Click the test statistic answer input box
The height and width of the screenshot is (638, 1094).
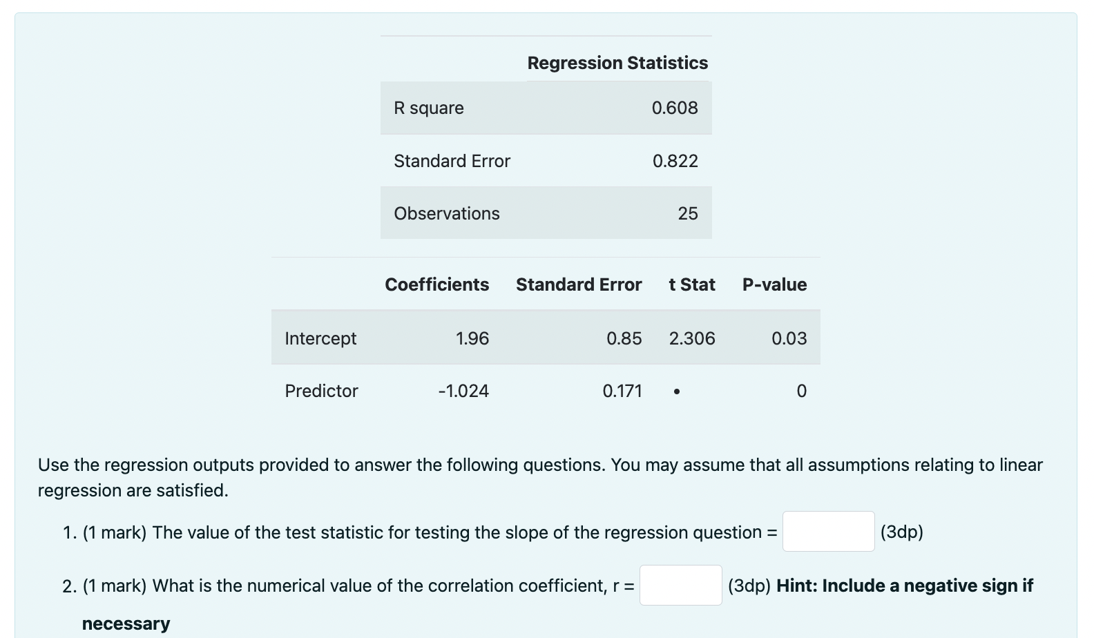[828, 531]
